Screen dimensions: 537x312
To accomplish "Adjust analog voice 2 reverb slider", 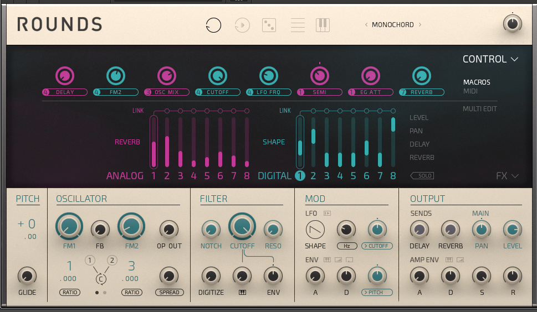I will [167, 142].
